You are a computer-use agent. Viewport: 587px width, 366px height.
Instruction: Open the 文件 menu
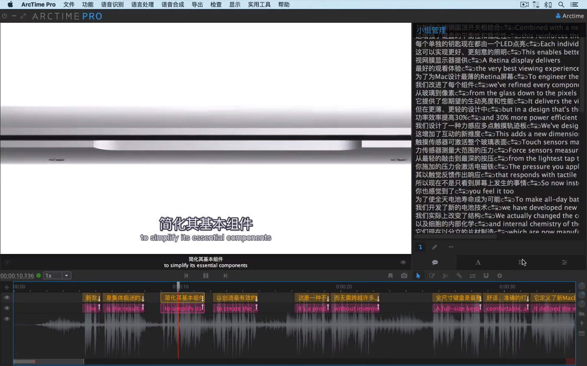(69, 5)
